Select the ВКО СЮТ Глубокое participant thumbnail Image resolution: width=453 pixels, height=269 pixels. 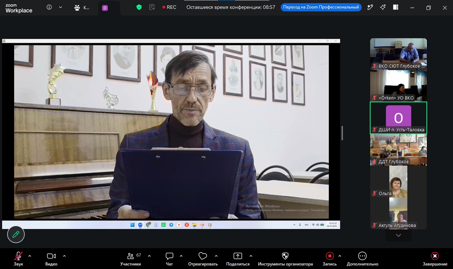[398, 54]
